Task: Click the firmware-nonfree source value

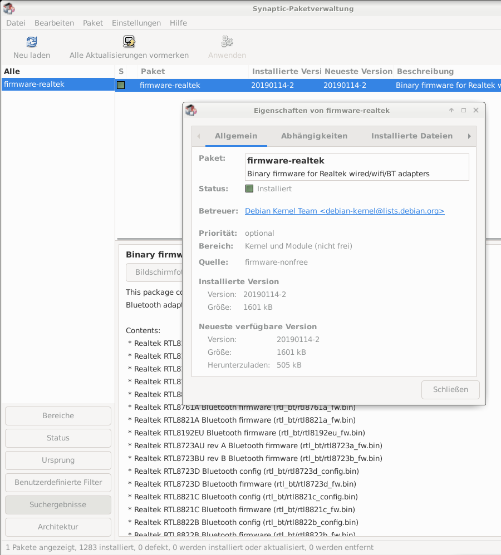Action: (x=276, y=262)
